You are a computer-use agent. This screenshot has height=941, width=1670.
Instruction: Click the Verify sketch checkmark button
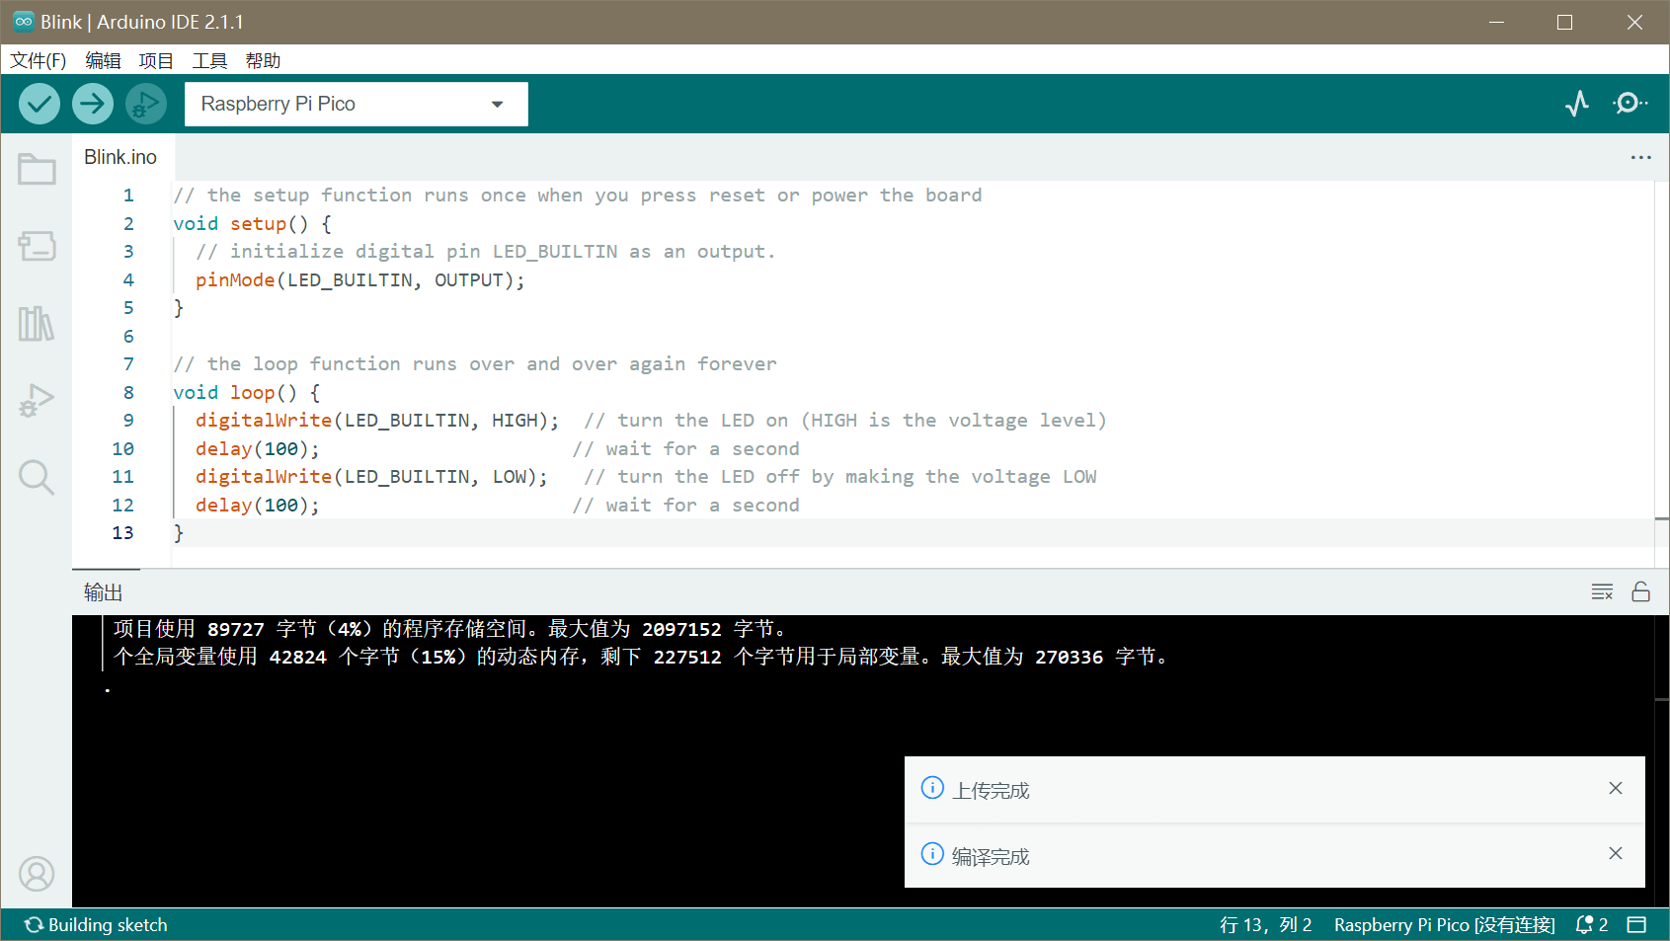click(x=40, y=104)
